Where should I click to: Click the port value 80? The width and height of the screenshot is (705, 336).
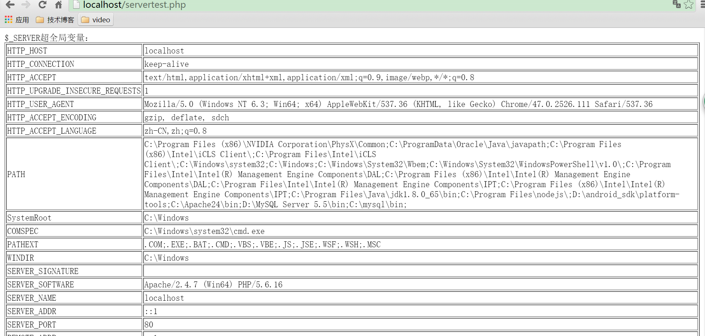[x=149, y=325]
